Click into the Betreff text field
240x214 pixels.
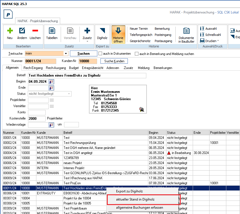87,75
